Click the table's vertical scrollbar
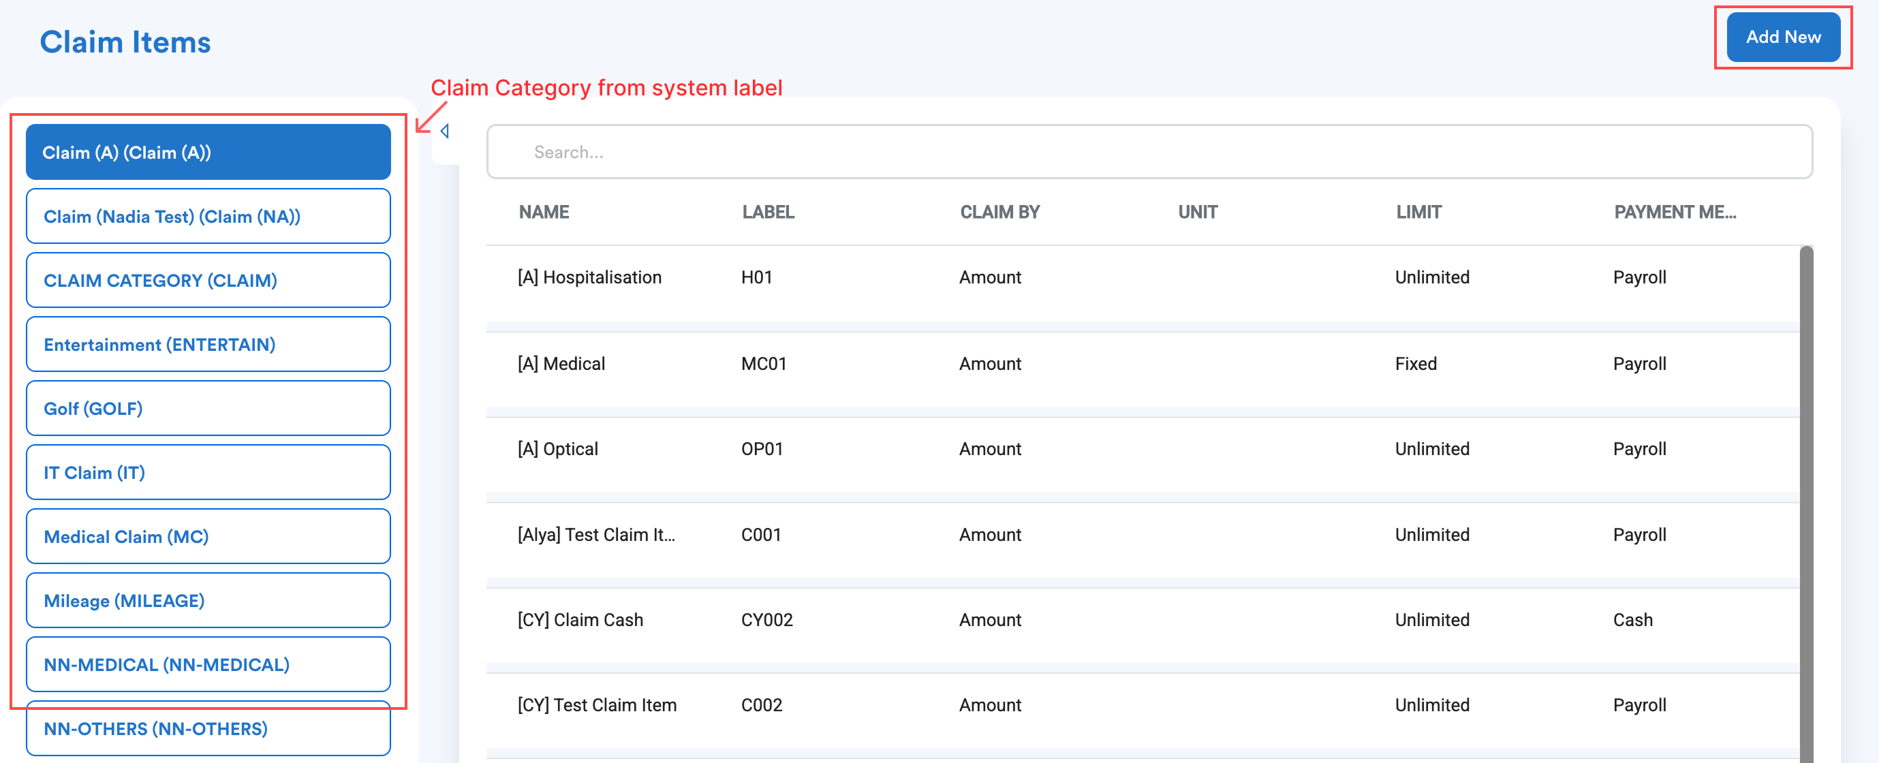This screenshot has width=1879, height=763. click(x=1805, y=503)
